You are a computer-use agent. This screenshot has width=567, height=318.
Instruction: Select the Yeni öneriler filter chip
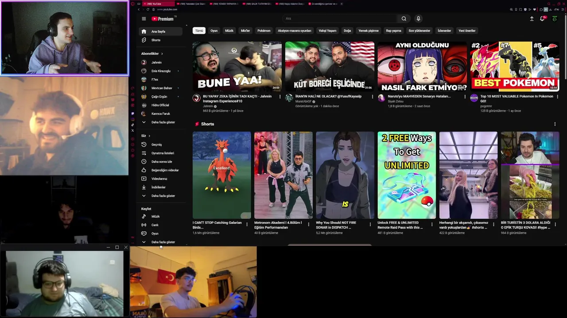(467, 30)
